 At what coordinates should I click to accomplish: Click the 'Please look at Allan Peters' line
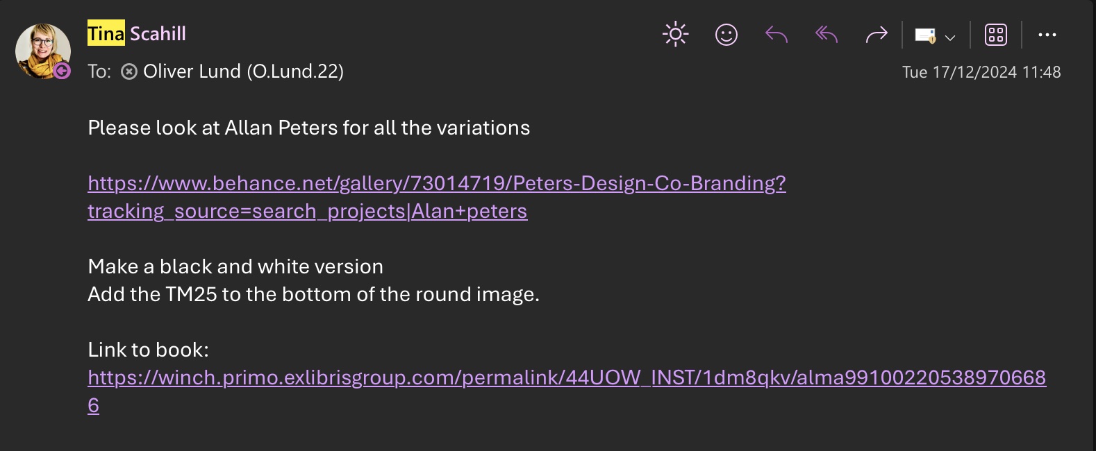(x=308, y=128)
